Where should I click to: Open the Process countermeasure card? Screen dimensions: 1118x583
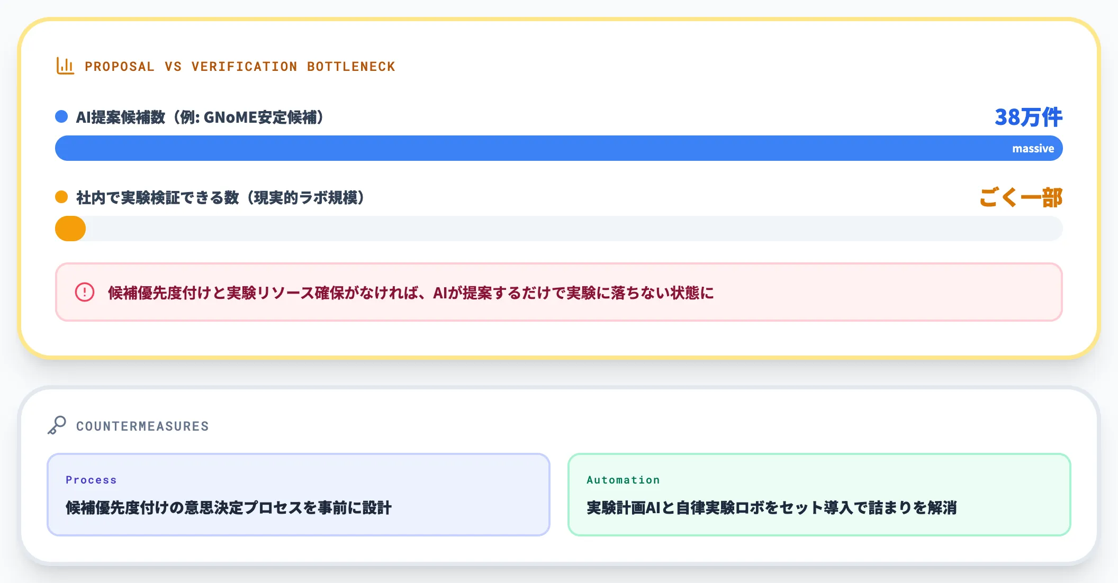click(x=299, y=495)
